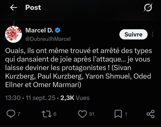Go back using the left arrow
Screen dimensions: 161x127
13,8
